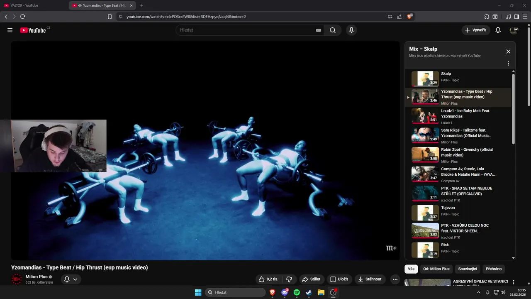Switch to the VALTOR - YouTube tab
This screenshot has height=299, width=531.
[34, 5]
